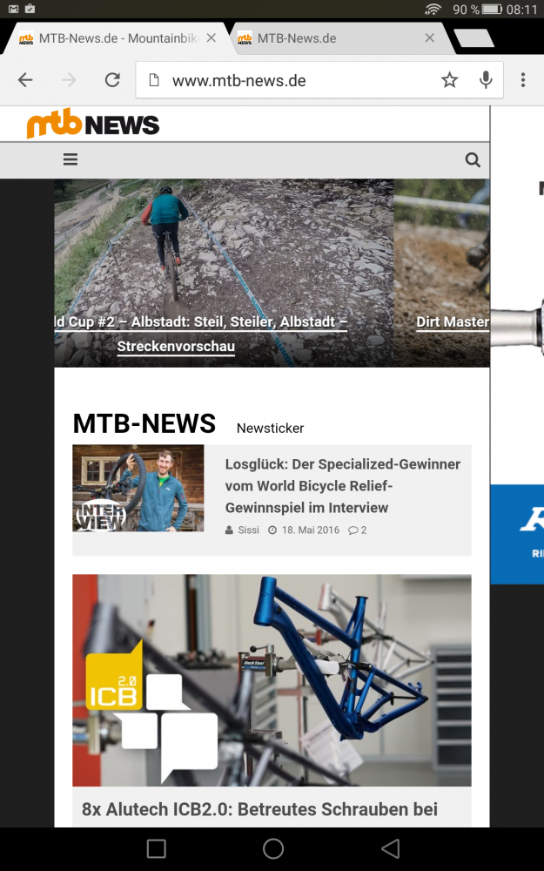Open the Losglück Specialized-Gewinner interview headline
Screen dimensions: 544x871
(x=342, y=485)
